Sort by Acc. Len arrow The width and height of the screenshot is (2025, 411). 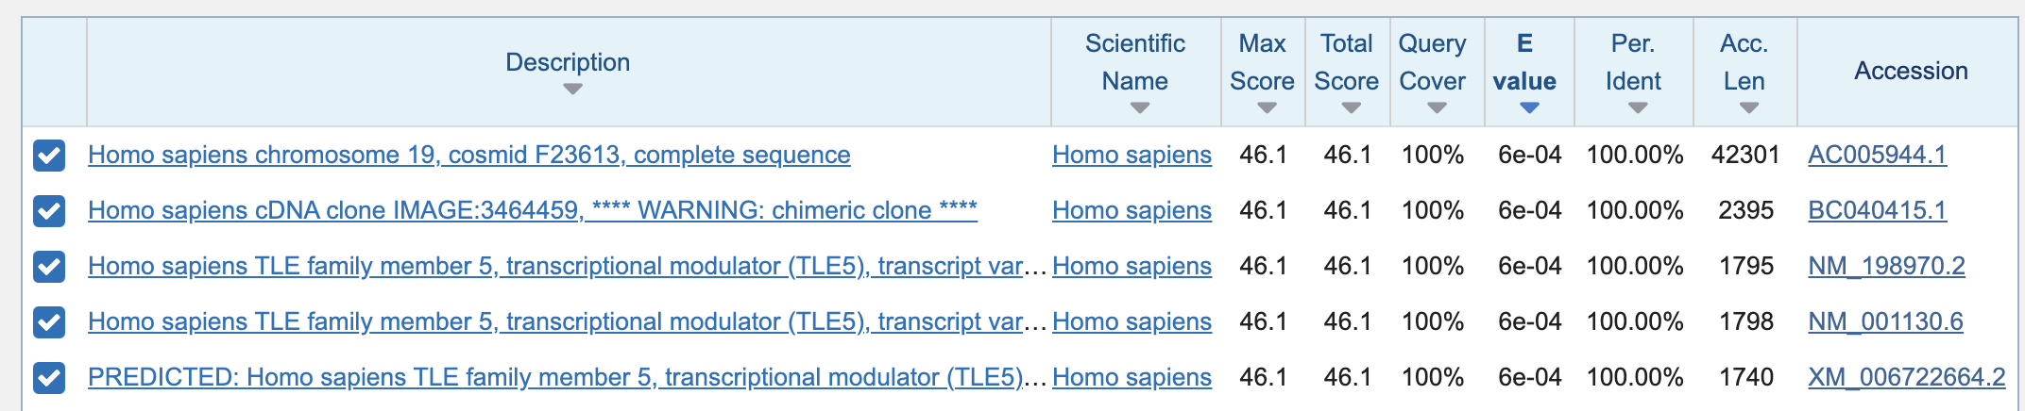[x=1749, y=108]
